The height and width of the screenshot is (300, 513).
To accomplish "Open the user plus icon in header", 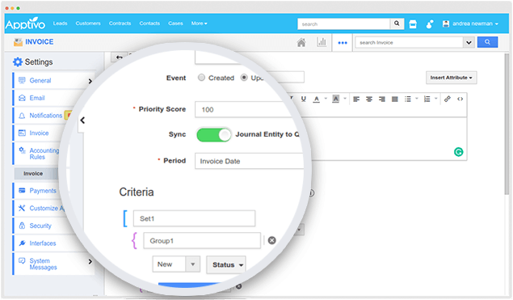I will click(430, 24).
